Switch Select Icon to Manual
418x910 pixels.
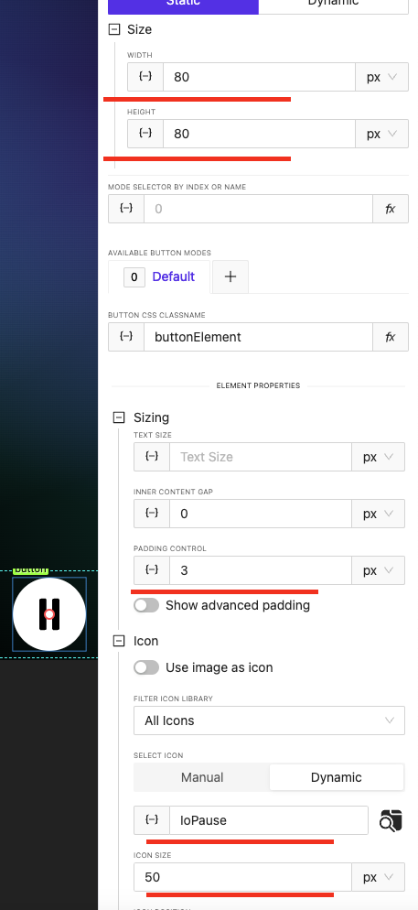click(x=202, y=777)
